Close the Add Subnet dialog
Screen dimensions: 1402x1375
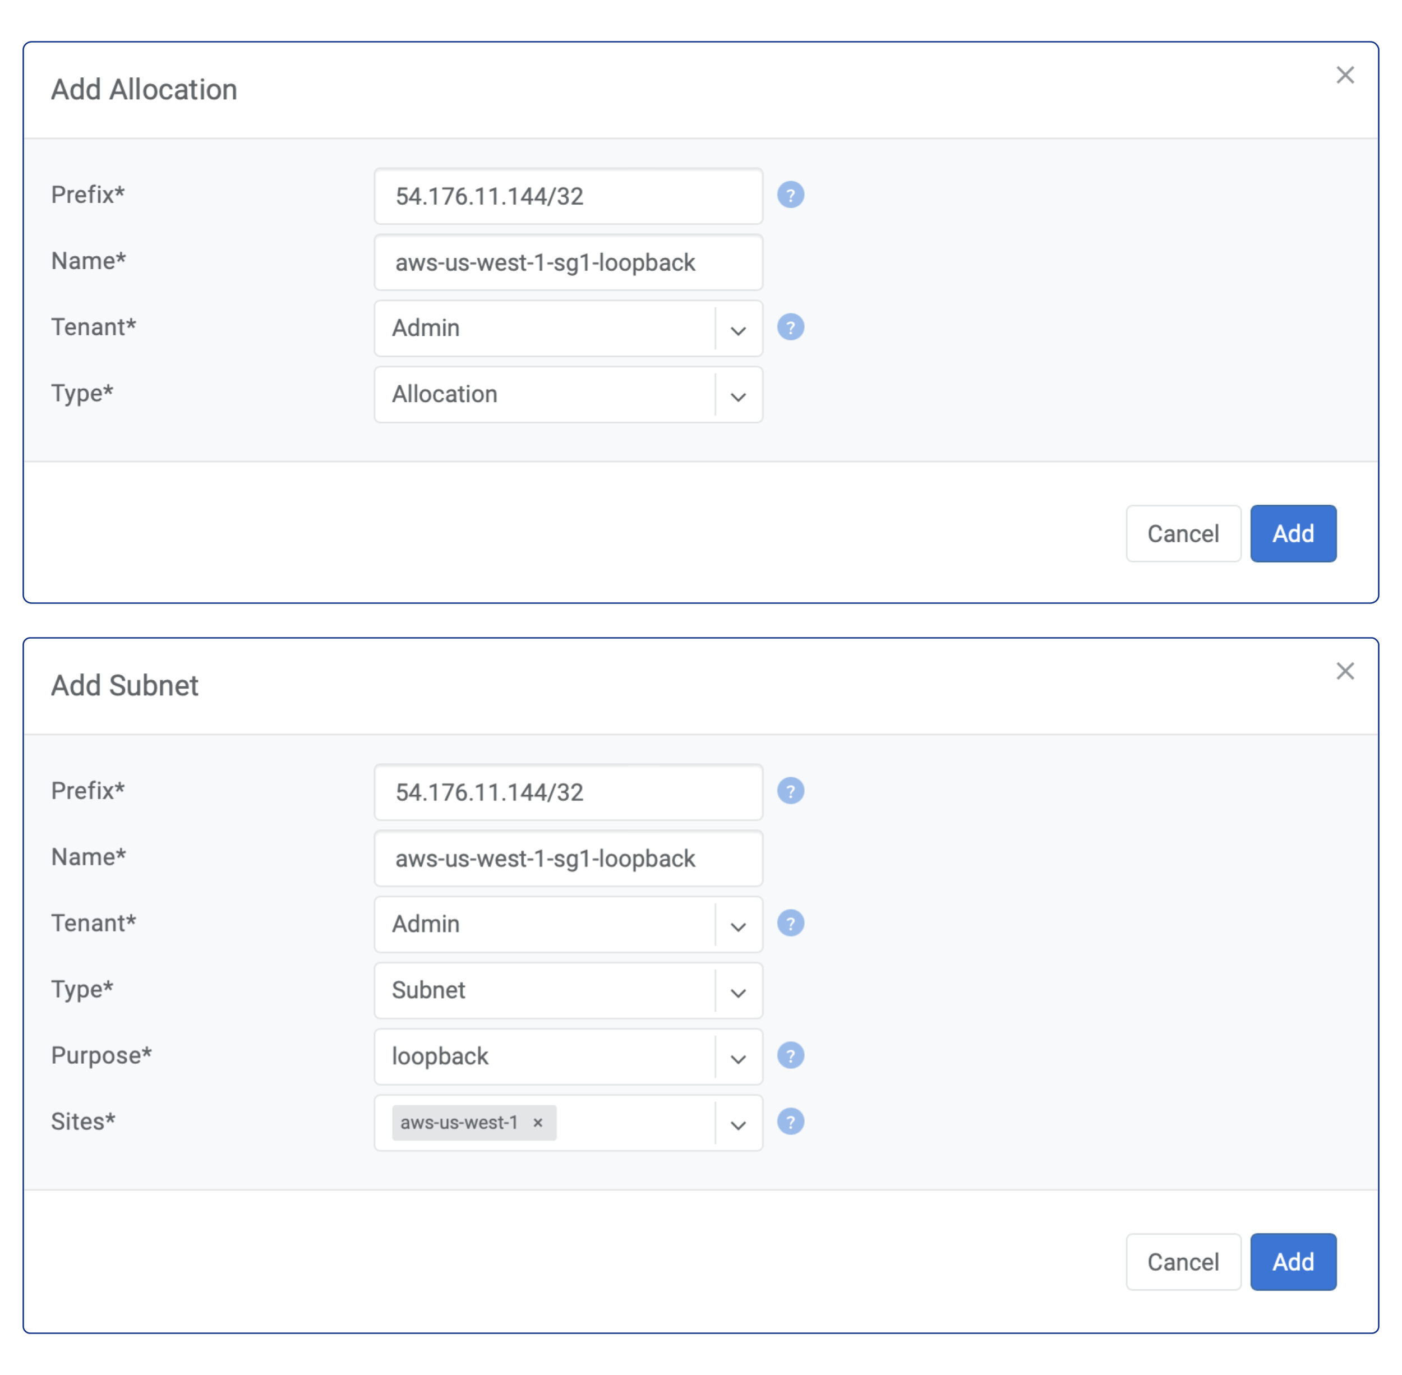pos(1346,671)
